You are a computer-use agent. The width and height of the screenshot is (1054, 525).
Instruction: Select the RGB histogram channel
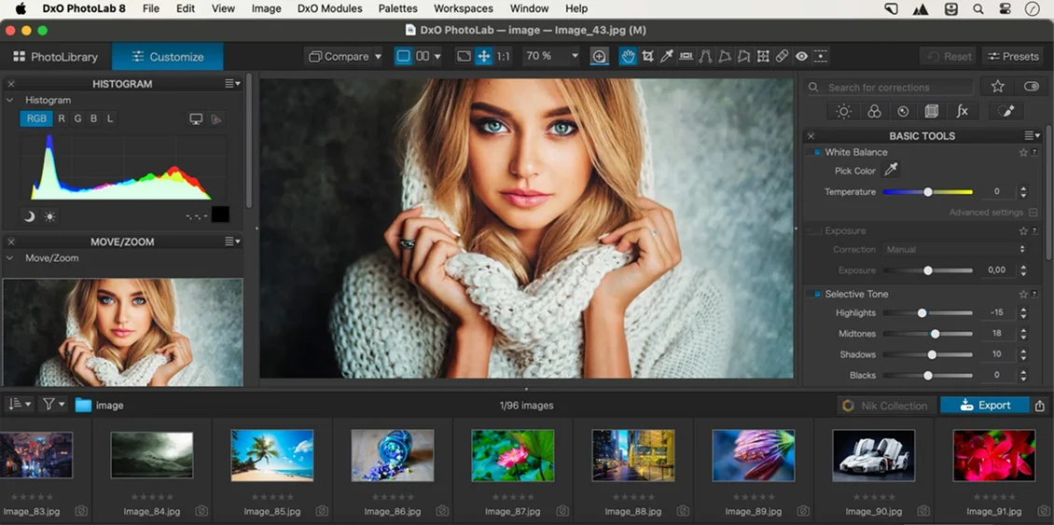[37, 119]
